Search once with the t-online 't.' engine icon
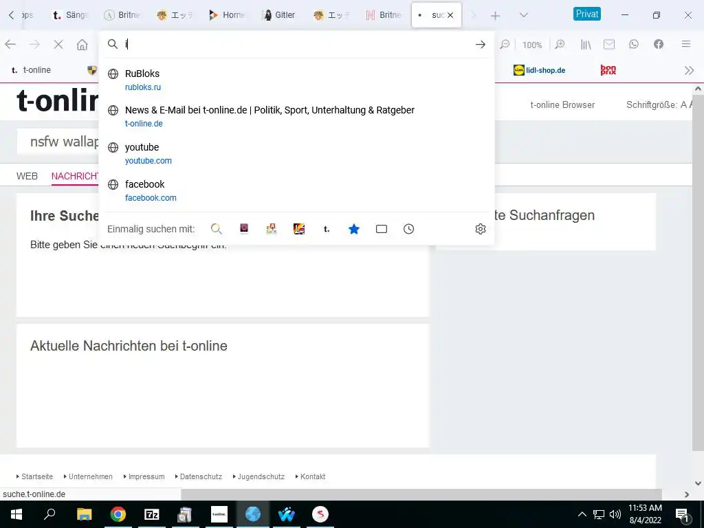 click(327, 229)
